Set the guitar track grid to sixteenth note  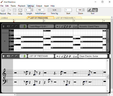67,56
